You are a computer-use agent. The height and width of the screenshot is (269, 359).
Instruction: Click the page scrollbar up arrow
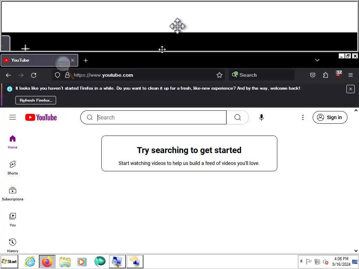(x=356, y=110)
